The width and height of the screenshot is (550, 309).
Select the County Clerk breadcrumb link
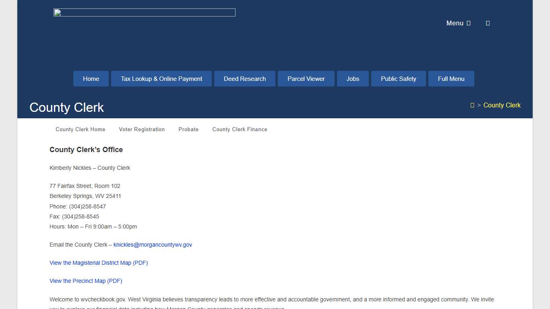[x=502, y=105]
